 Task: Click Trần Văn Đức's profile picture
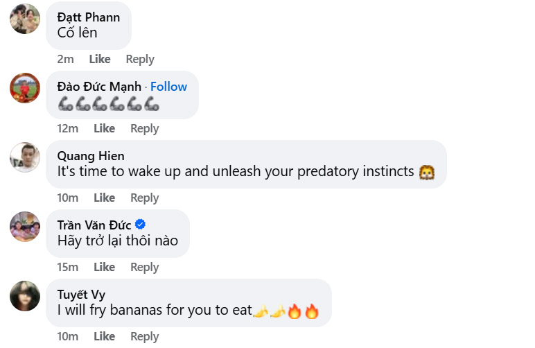click(24, 227)
